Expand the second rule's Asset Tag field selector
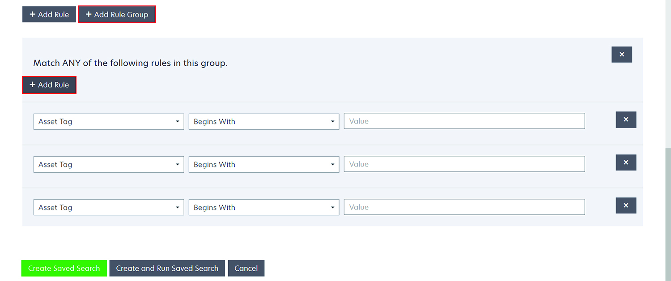Viewport: 671px width, 281px height. (x=109, y=165)
